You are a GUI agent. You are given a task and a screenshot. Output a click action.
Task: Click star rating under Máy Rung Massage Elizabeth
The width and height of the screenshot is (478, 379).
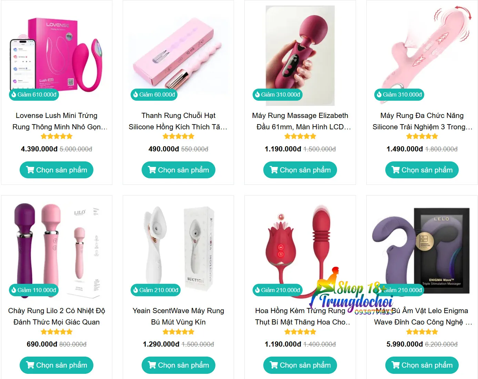[300, 136]
